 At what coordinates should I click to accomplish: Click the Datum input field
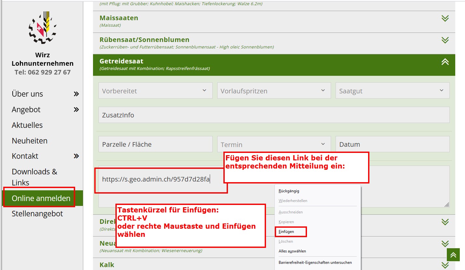click(x=392, y=144)
